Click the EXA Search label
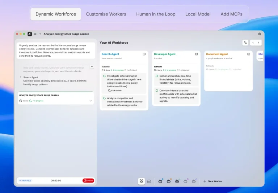This screenshot has height=193, width=278. coord(116,91)
